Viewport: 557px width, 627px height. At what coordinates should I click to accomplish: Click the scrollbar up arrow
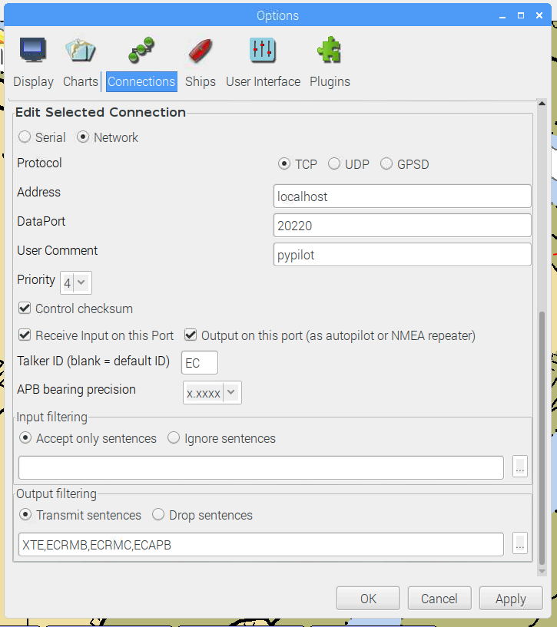pos(542,104)
